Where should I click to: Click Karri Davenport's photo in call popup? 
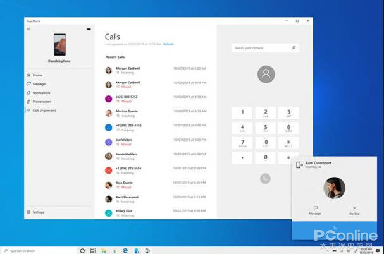coord(334,188)
